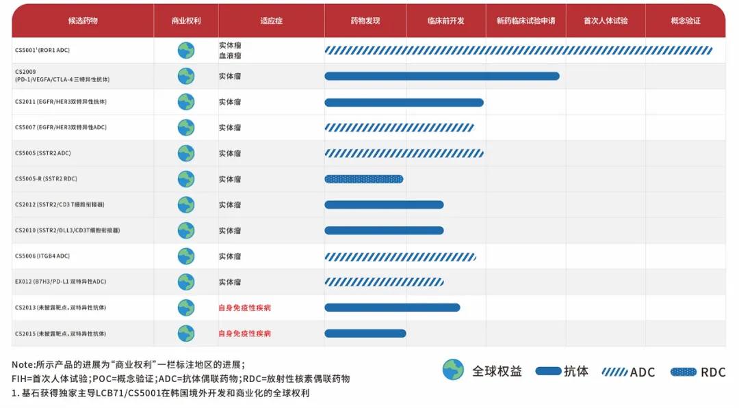Select the 候选药物 column header
The width and height of the screenshot is (739, 408).
[x=83, y=21]
